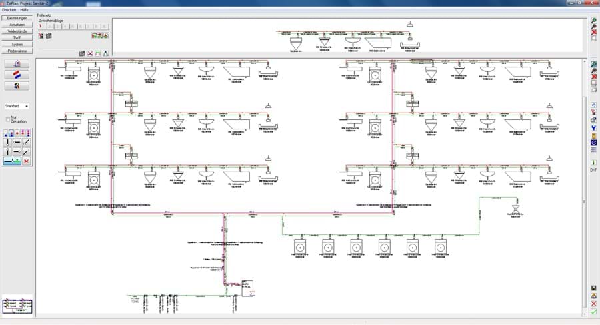Select the vertical pipe drawing tool

click(7, 143)
